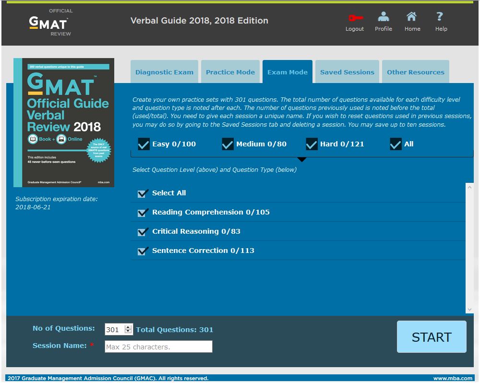Switch to the Saved Sessions tab

coord(347,72)
